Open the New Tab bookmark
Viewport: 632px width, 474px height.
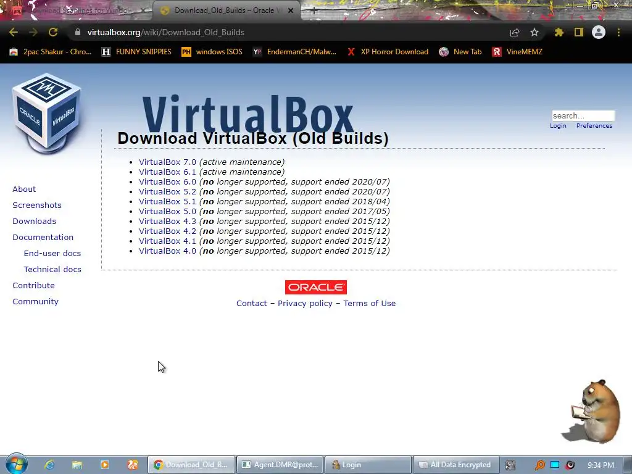point(460,52)
